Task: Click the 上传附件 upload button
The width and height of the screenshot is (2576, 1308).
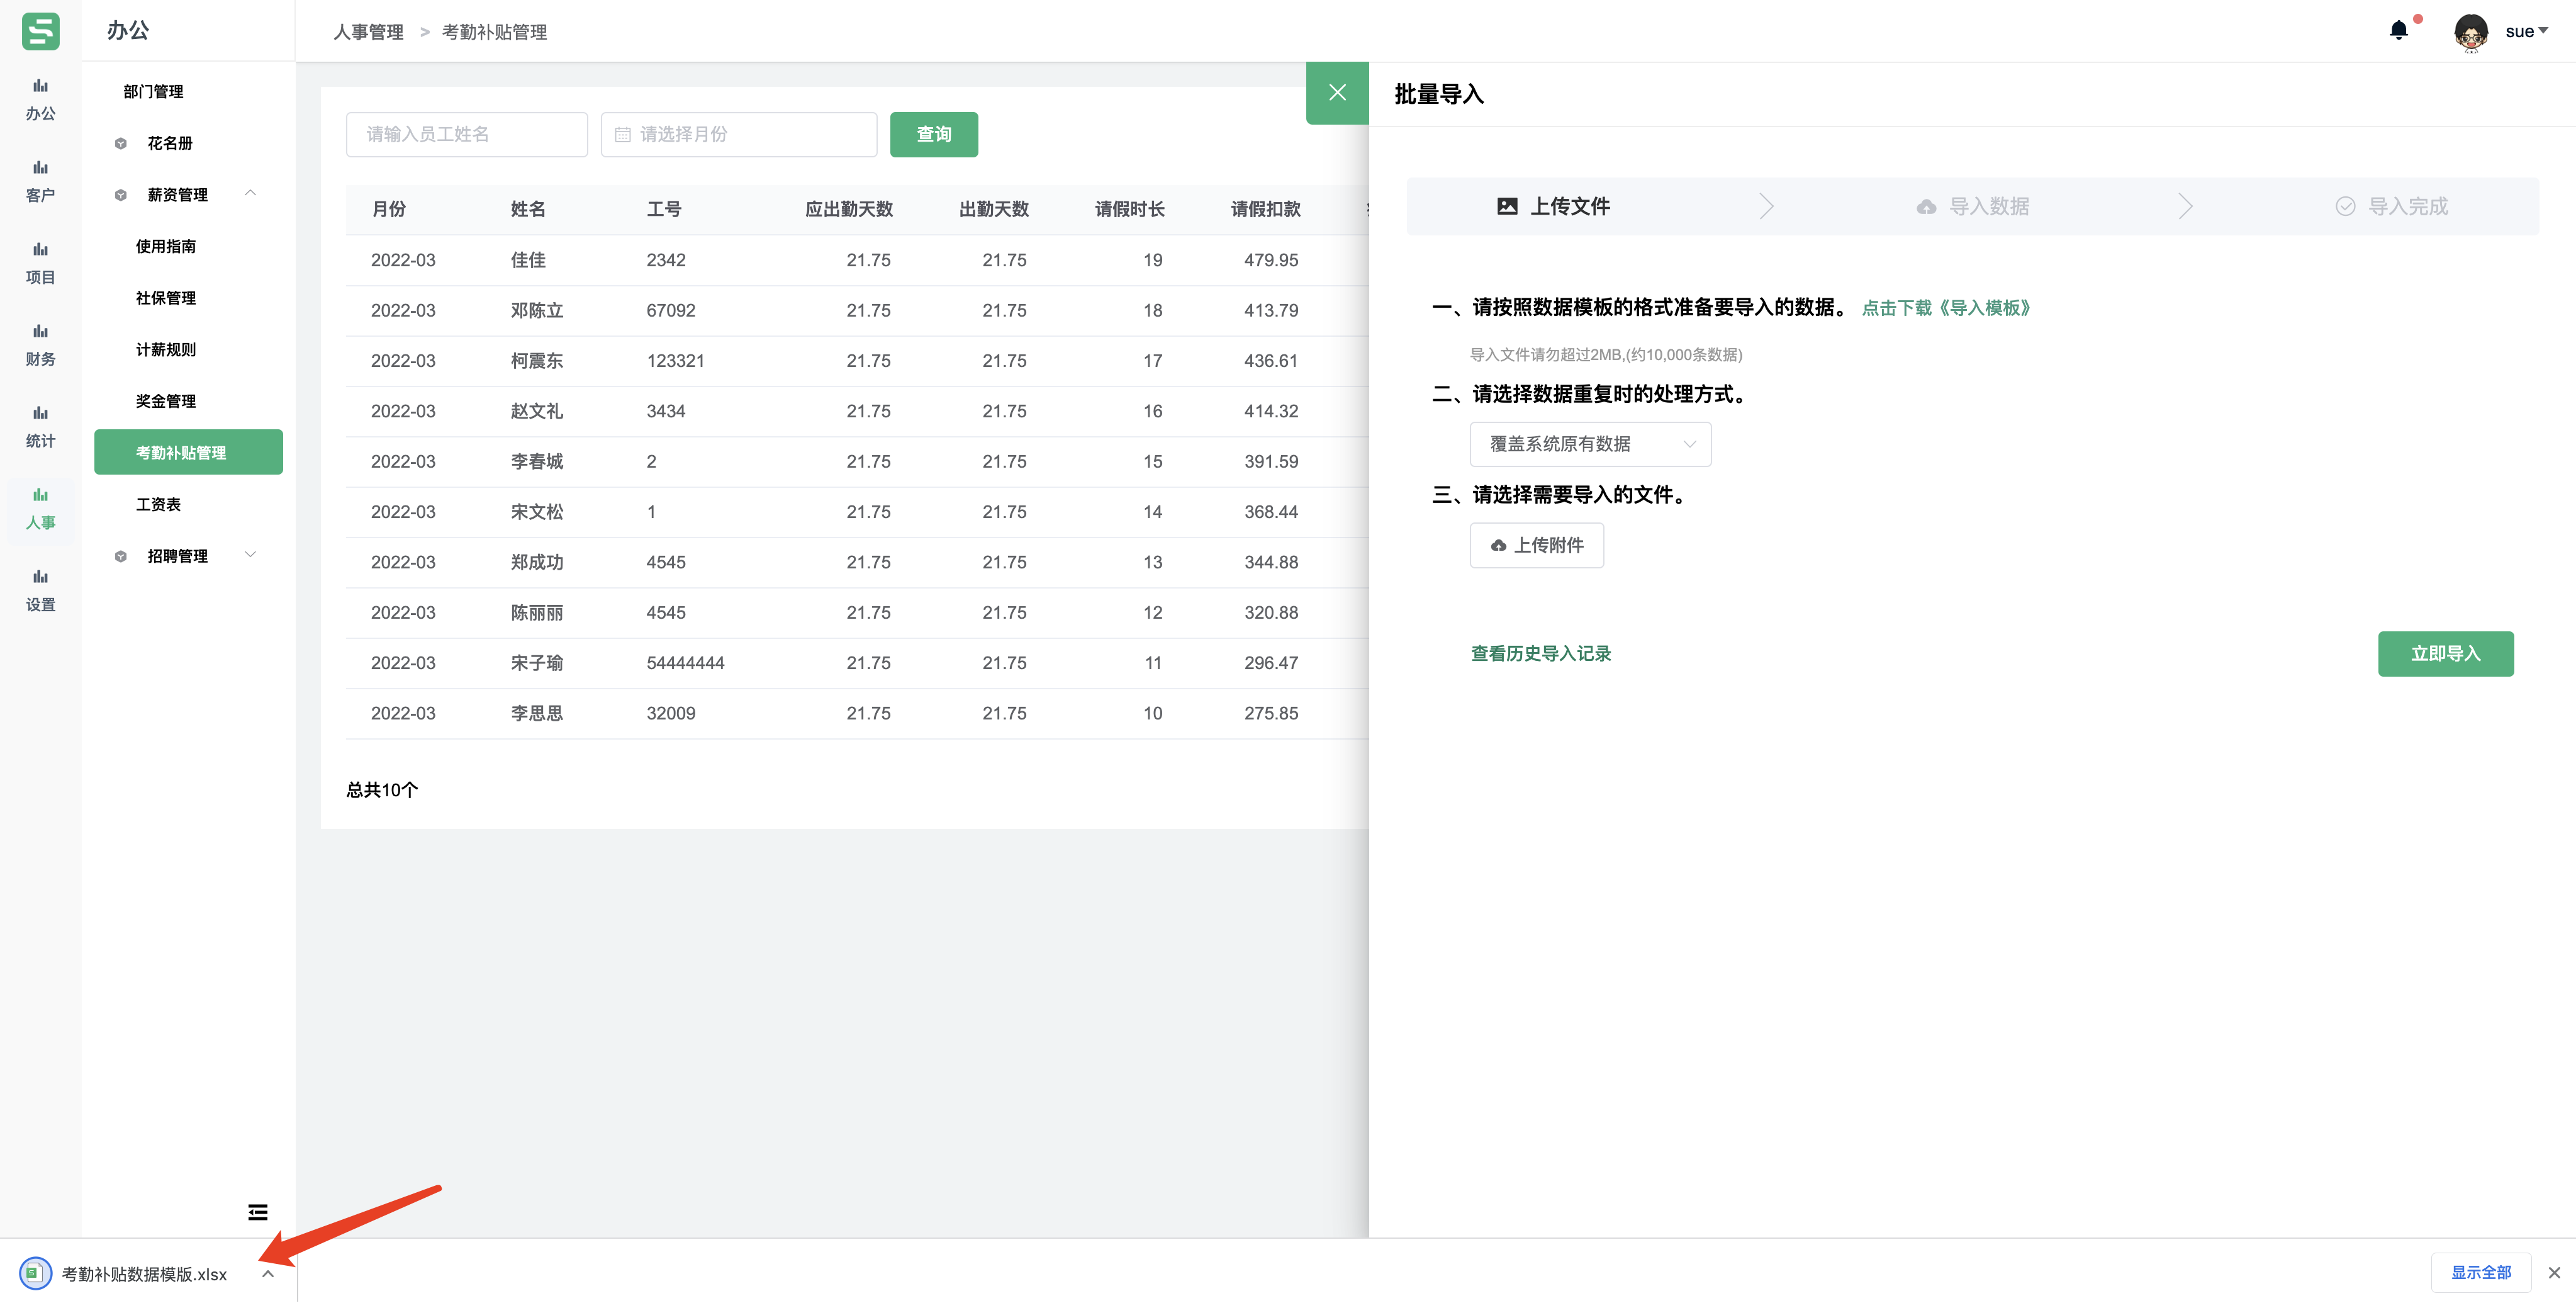Action: [1537, 545]
